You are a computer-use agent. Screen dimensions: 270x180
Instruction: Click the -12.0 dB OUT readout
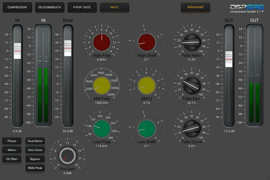click(x=229, y=131)
